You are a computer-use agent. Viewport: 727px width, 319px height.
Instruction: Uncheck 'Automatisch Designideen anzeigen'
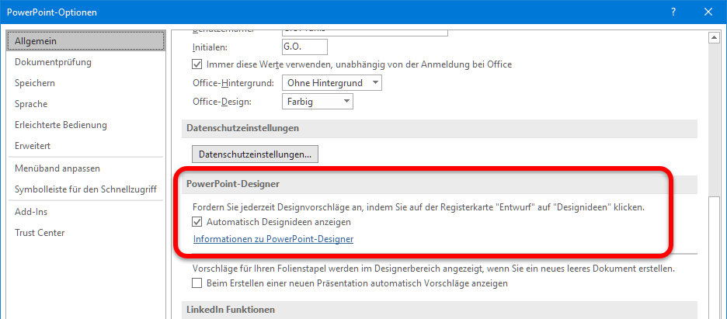point(197,222)
